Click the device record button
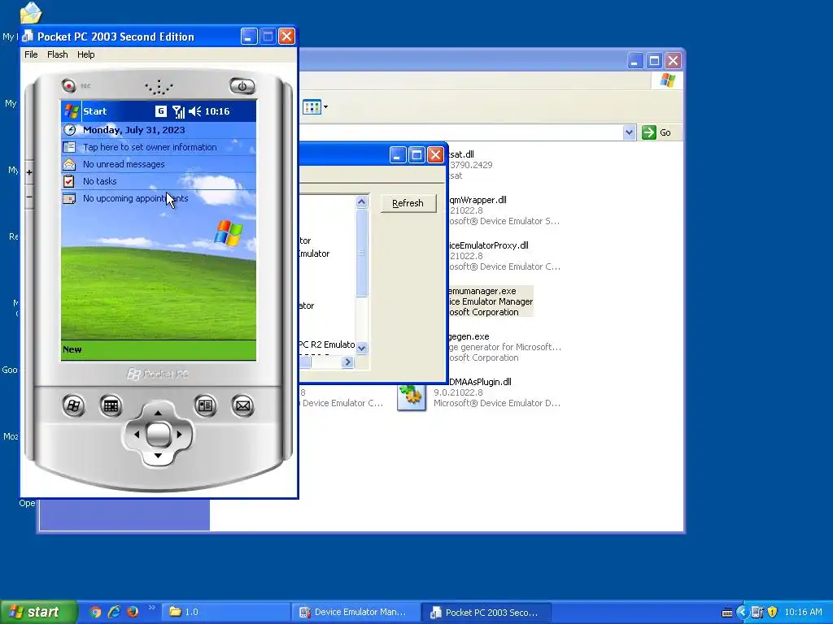 coord(68,85)
